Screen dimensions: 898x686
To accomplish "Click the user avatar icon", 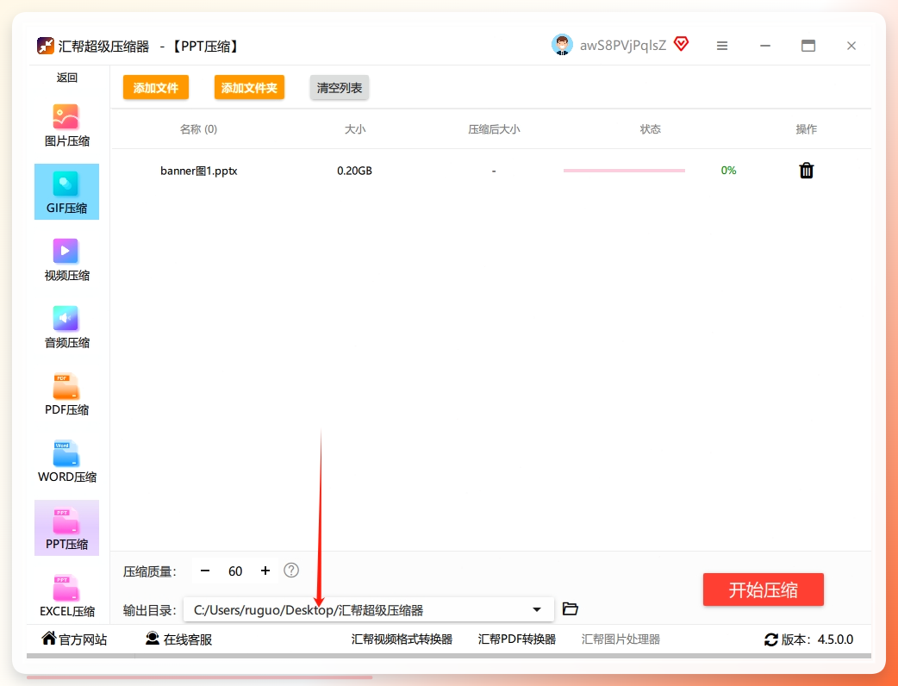I will coord(562,45).
